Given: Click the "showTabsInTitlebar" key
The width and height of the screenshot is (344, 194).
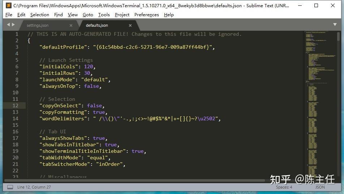Looking at the screenshot, I should click(x=69, y=145).
